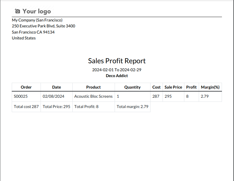
Task: Click the Total Profit: 8 summary cell
Action: pos(86,107)
